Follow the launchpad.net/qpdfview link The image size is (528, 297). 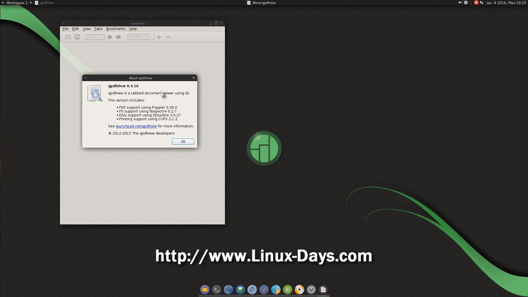coord(136,126)
